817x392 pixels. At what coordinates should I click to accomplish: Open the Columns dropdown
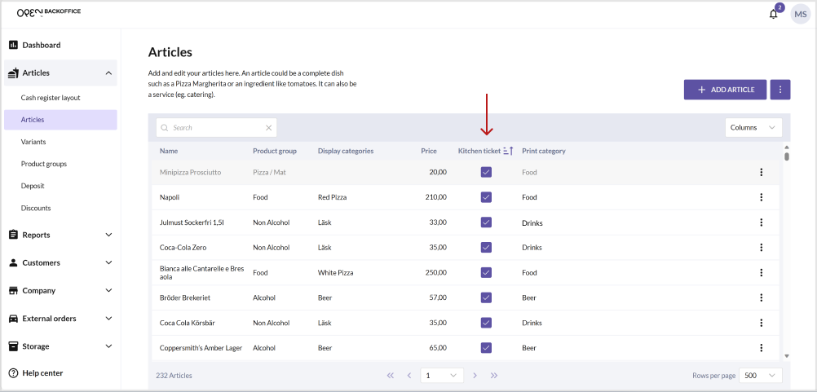tap(753, 128)
